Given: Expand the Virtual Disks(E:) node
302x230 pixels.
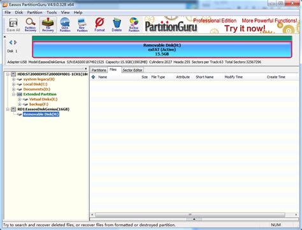Looking at the screenshot, I should tap(20, 99).
